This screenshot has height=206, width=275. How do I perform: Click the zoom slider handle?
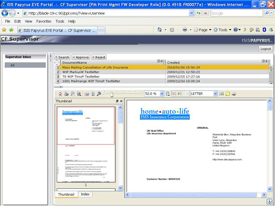click(112, 94)
